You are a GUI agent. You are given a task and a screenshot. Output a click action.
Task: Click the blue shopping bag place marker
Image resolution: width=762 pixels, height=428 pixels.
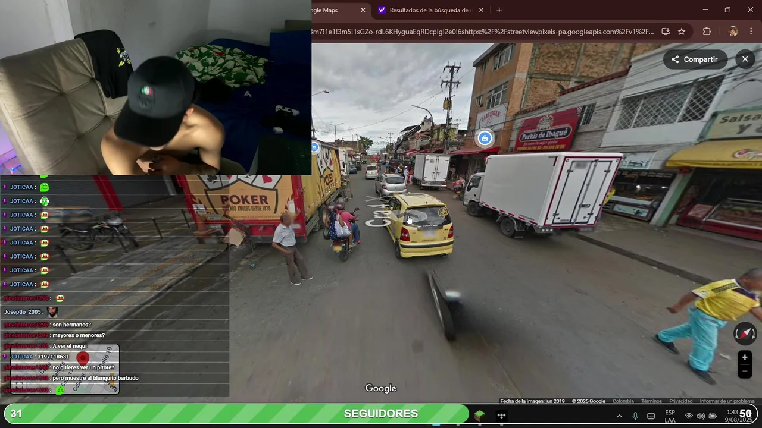tap(485, 138)
